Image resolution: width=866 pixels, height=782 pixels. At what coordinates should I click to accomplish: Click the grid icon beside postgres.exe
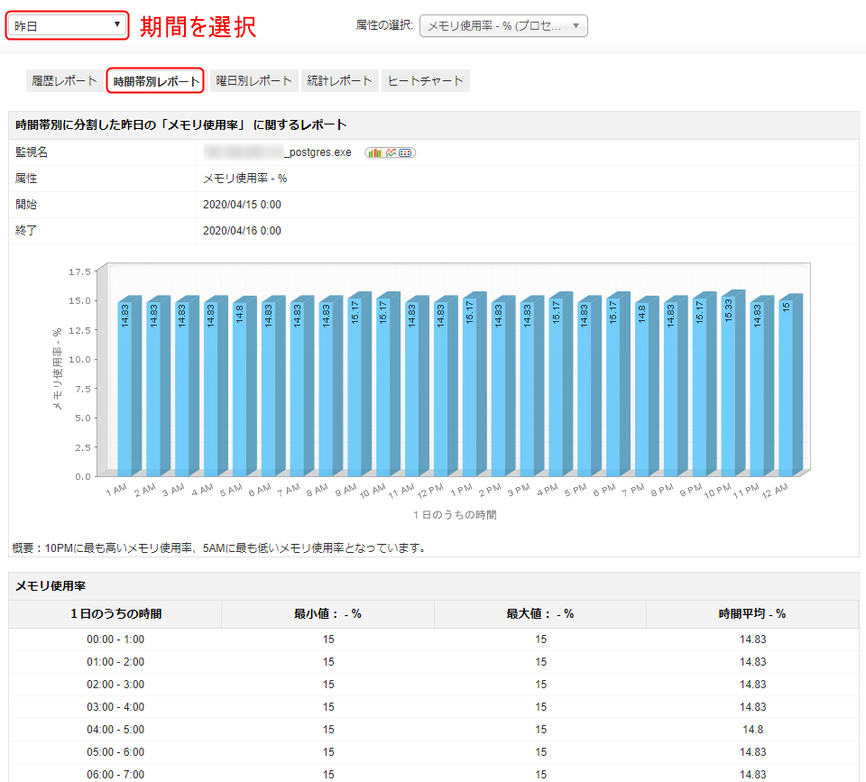[x=406, y=152]
